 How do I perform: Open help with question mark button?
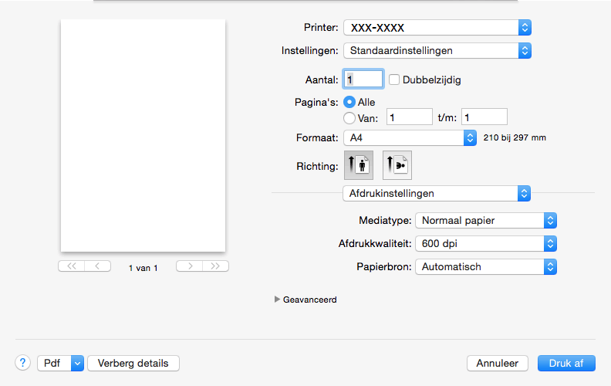click(22, 363)
